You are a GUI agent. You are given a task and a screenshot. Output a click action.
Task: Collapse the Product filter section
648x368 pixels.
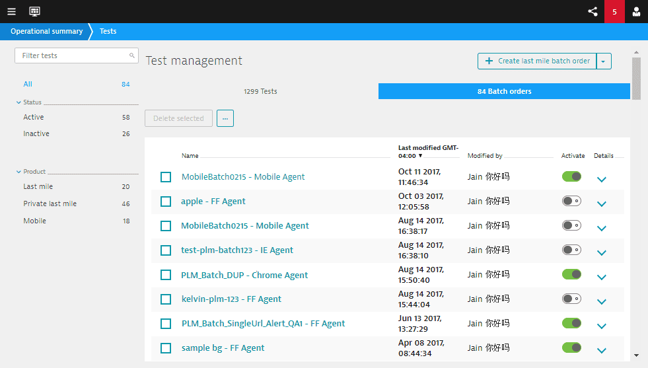[18, 172]
